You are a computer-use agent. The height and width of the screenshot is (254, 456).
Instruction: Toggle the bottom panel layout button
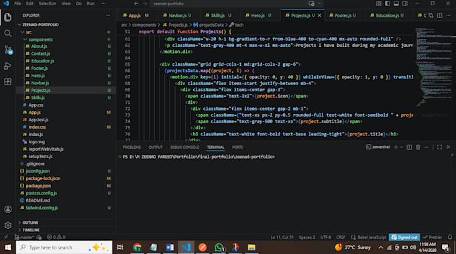(396, 3)
